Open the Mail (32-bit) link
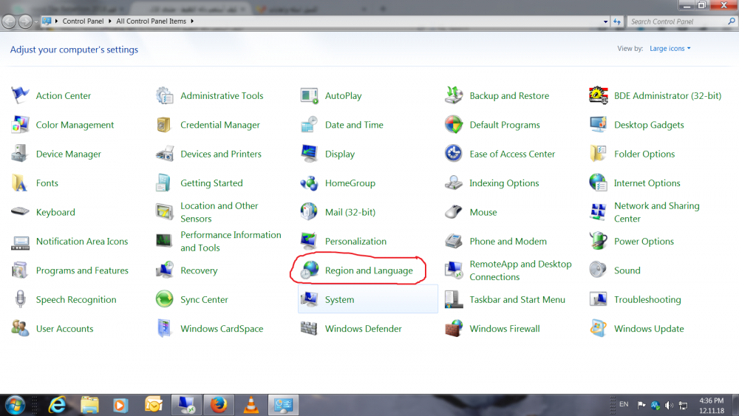The height and width of the screenshot is (416, 739). coord(350,212)
